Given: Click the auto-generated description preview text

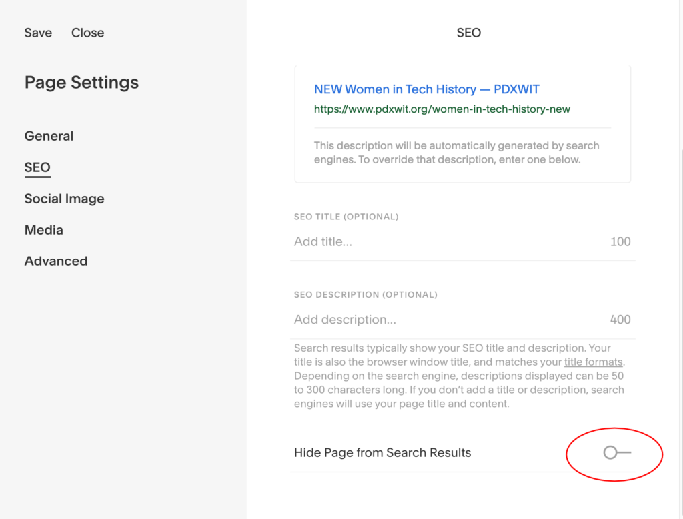Looking at the screenshot, I should [x=456, y=153].
